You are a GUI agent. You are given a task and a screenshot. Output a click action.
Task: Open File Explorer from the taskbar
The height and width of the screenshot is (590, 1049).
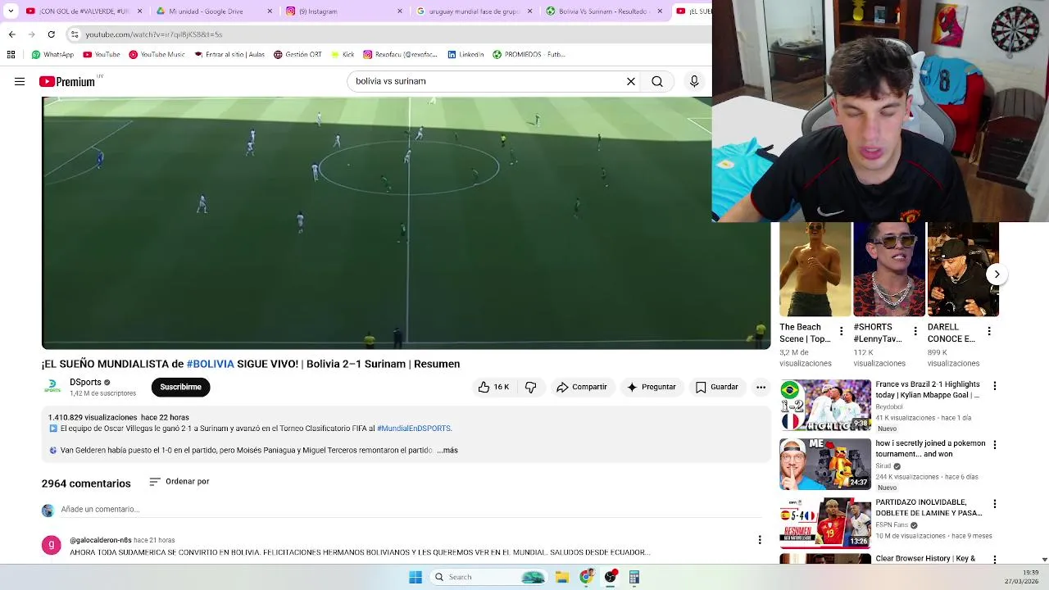[x=562, y=577]
